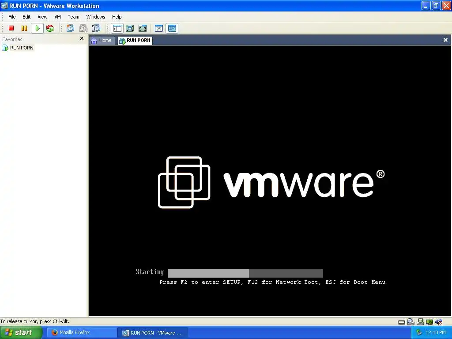Click inside the VM console display
Viewport: 452px width, 339px height.
270,181
